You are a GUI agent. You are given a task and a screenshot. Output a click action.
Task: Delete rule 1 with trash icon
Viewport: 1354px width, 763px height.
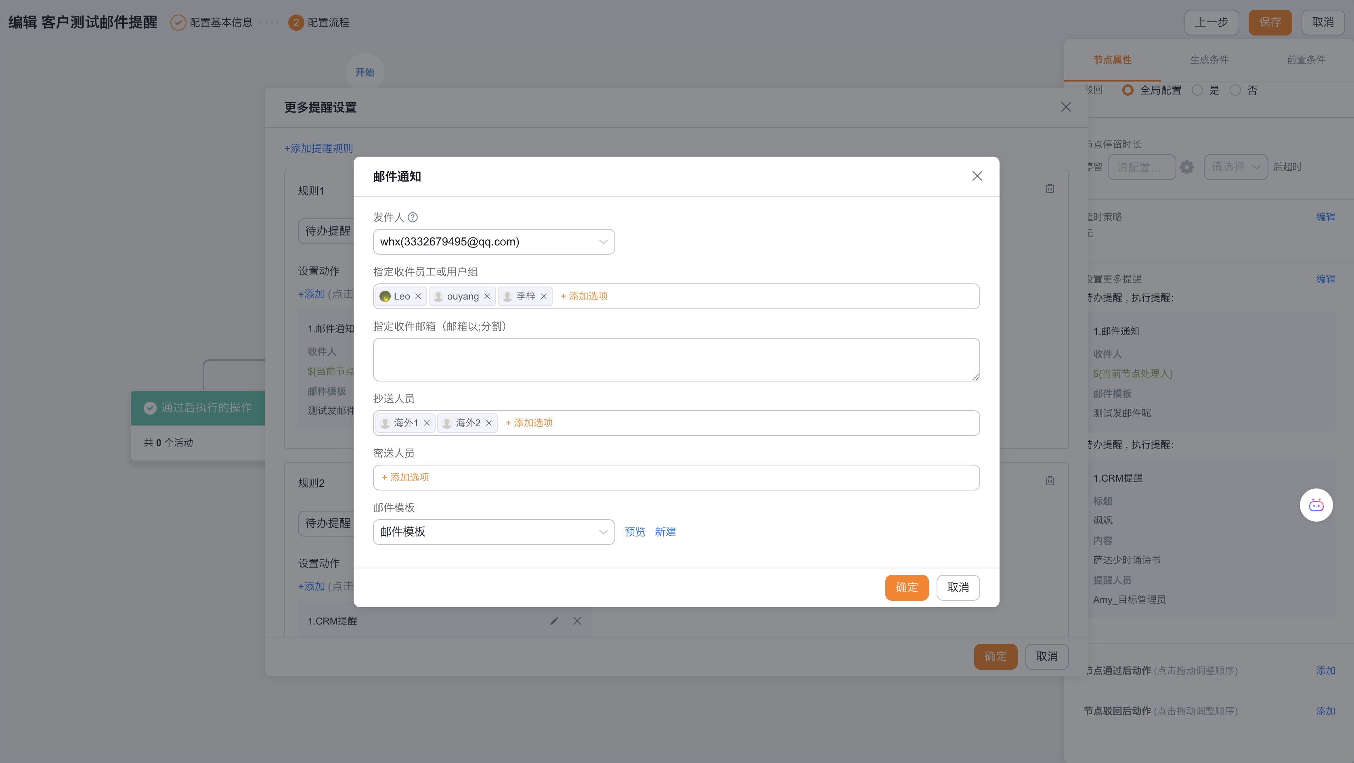(x=1050, y=189)
